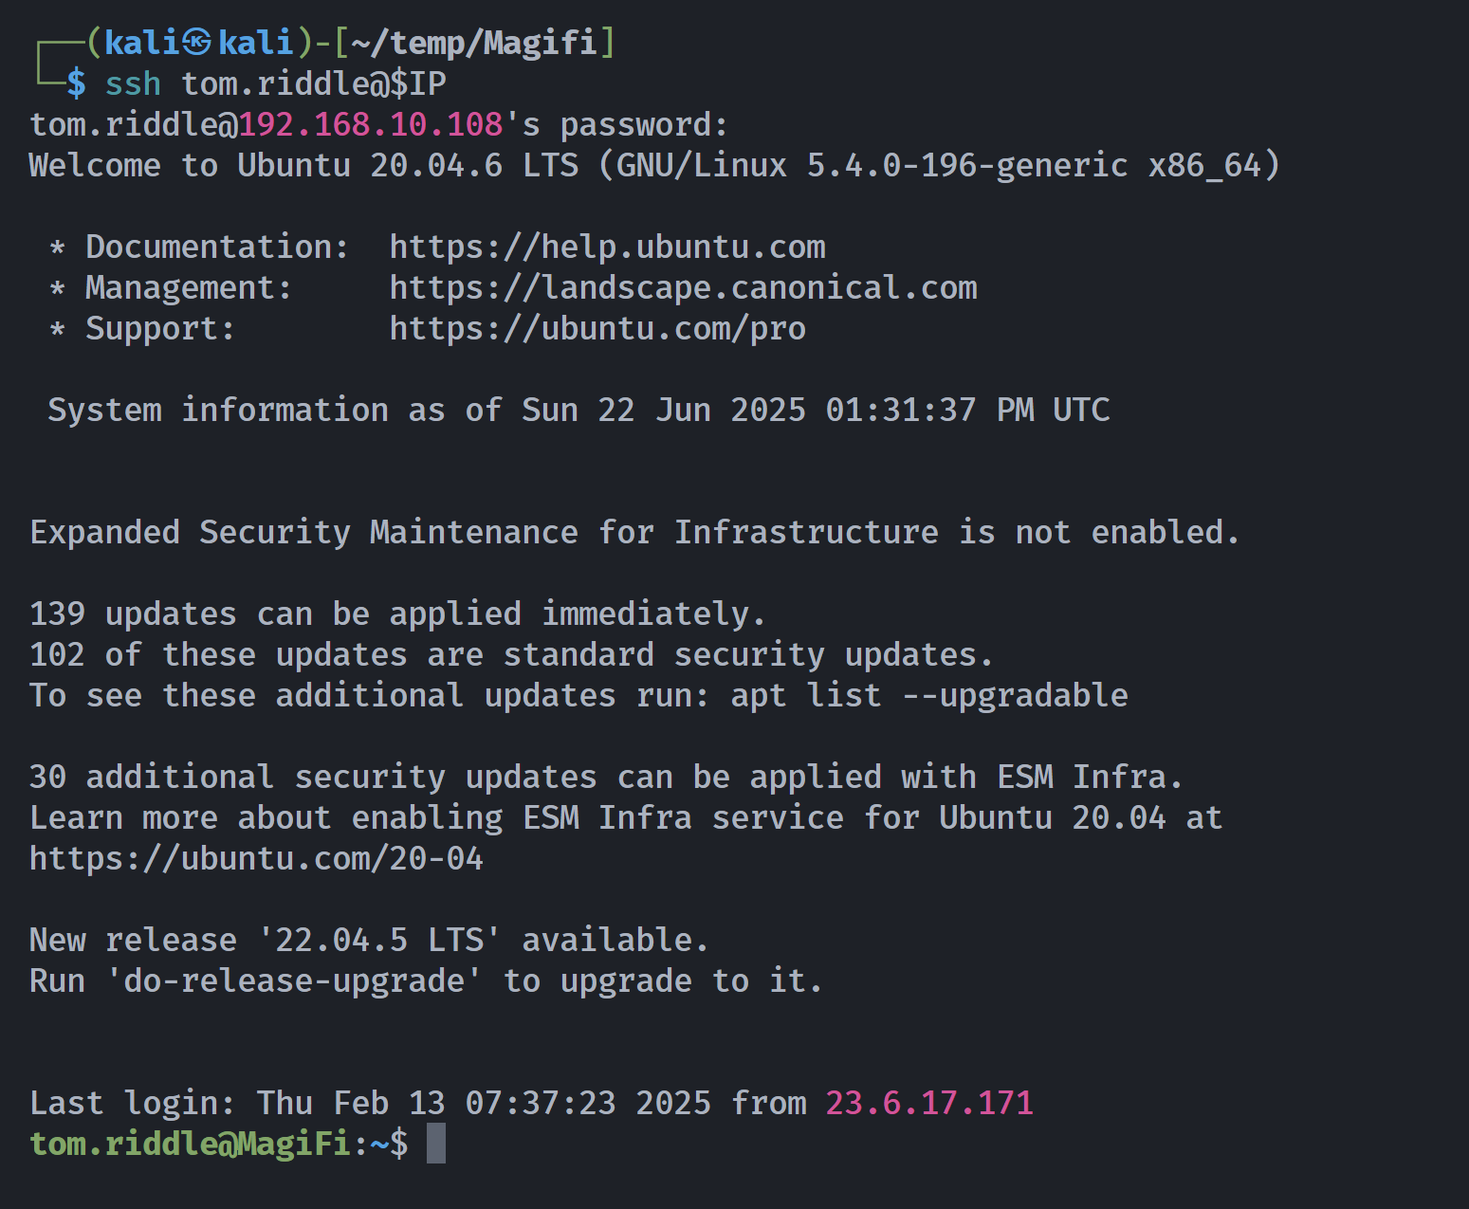Viewport: 1469px width, 1209px height.
Task: Click the '139 updates' line
Action: click(397, 614)
